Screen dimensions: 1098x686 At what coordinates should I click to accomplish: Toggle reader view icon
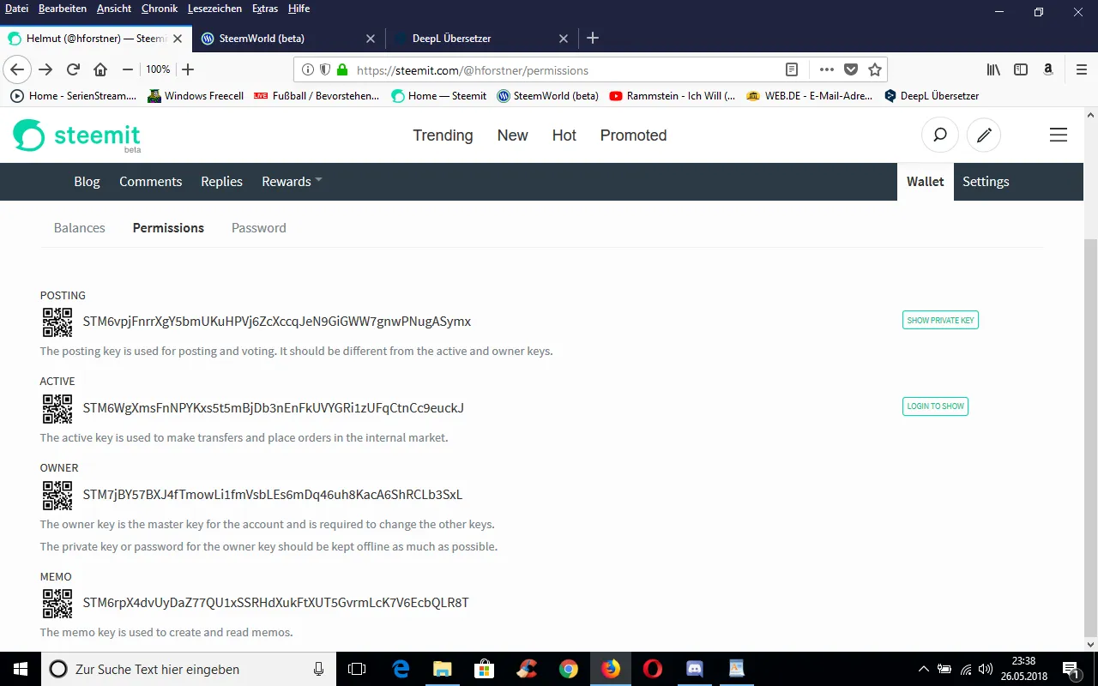coord(792,69)
